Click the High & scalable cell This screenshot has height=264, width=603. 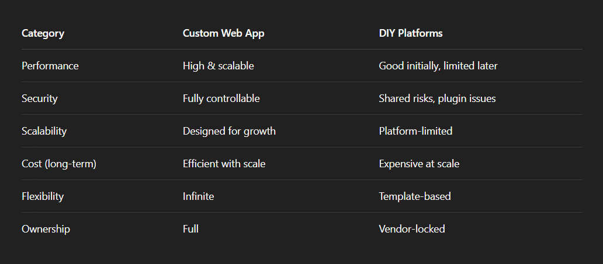click(x=218, y=66)
